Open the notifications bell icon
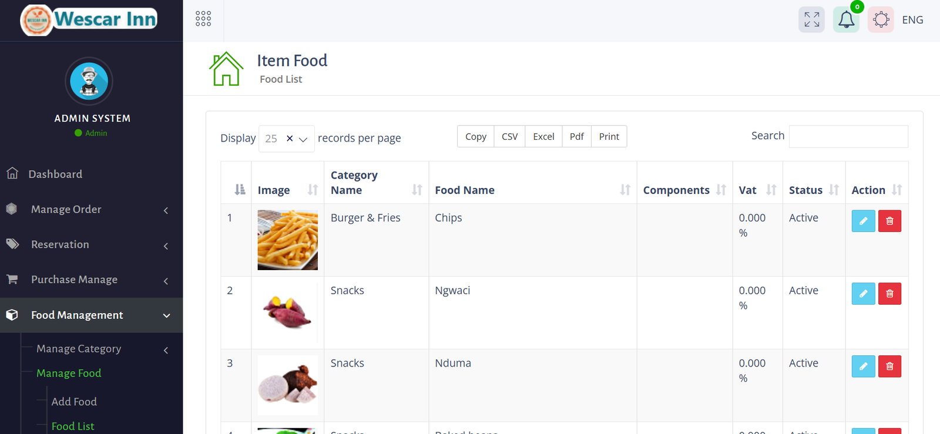 click(x=846, y=19)
